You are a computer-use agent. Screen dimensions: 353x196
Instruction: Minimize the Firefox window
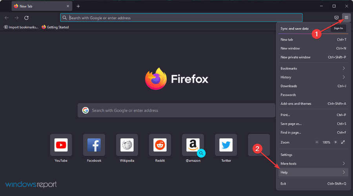(x=321, y=6)
